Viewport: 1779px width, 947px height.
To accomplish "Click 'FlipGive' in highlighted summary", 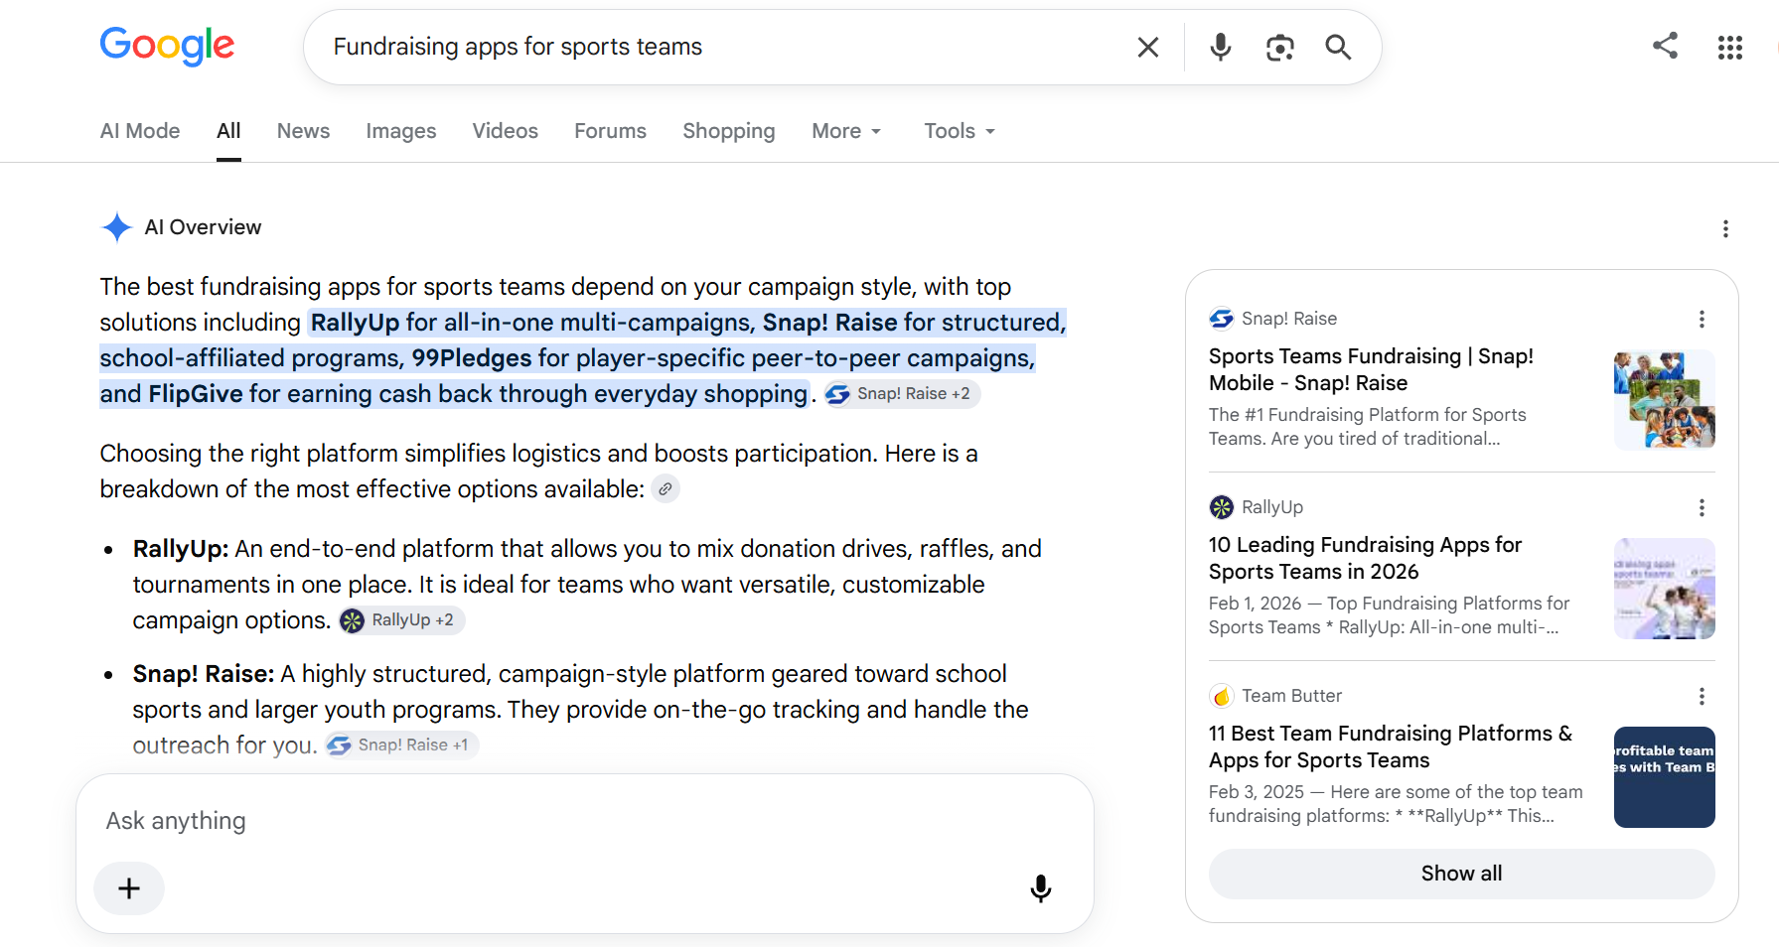I will (196, 394).
